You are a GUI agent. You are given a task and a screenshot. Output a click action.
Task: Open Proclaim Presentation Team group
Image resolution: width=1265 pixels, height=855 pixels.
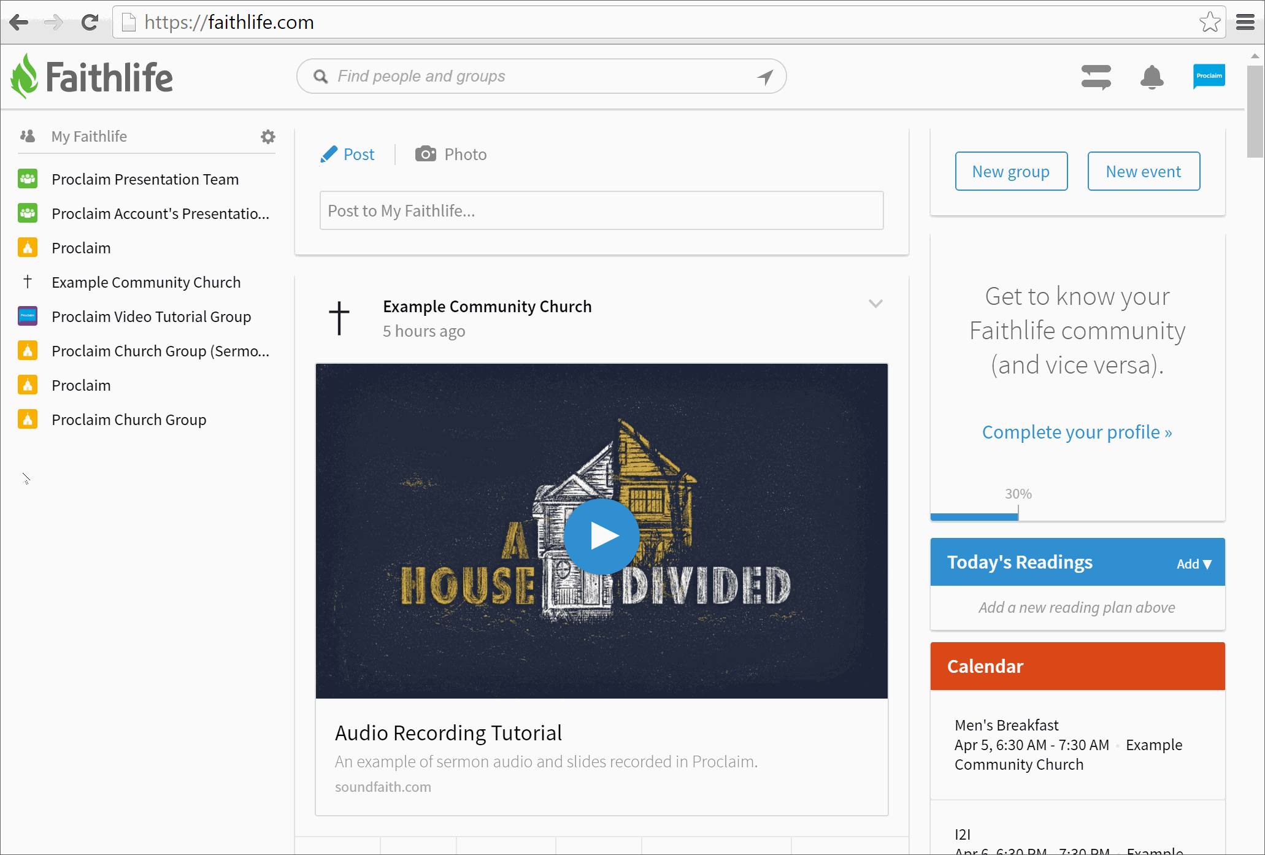pyautogui.click(x=145, y=179)
